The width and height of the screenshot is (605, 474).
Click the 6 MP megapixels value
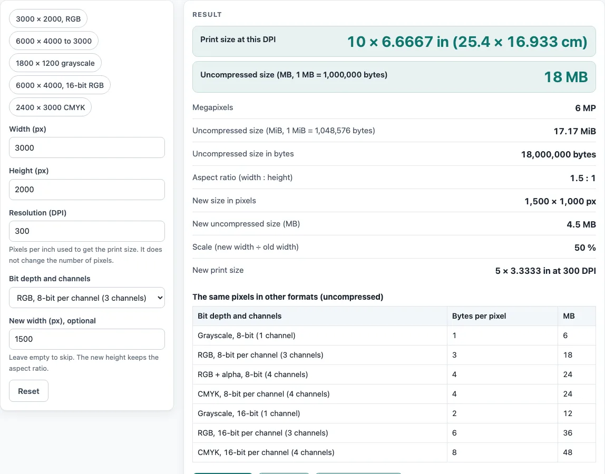586,108
